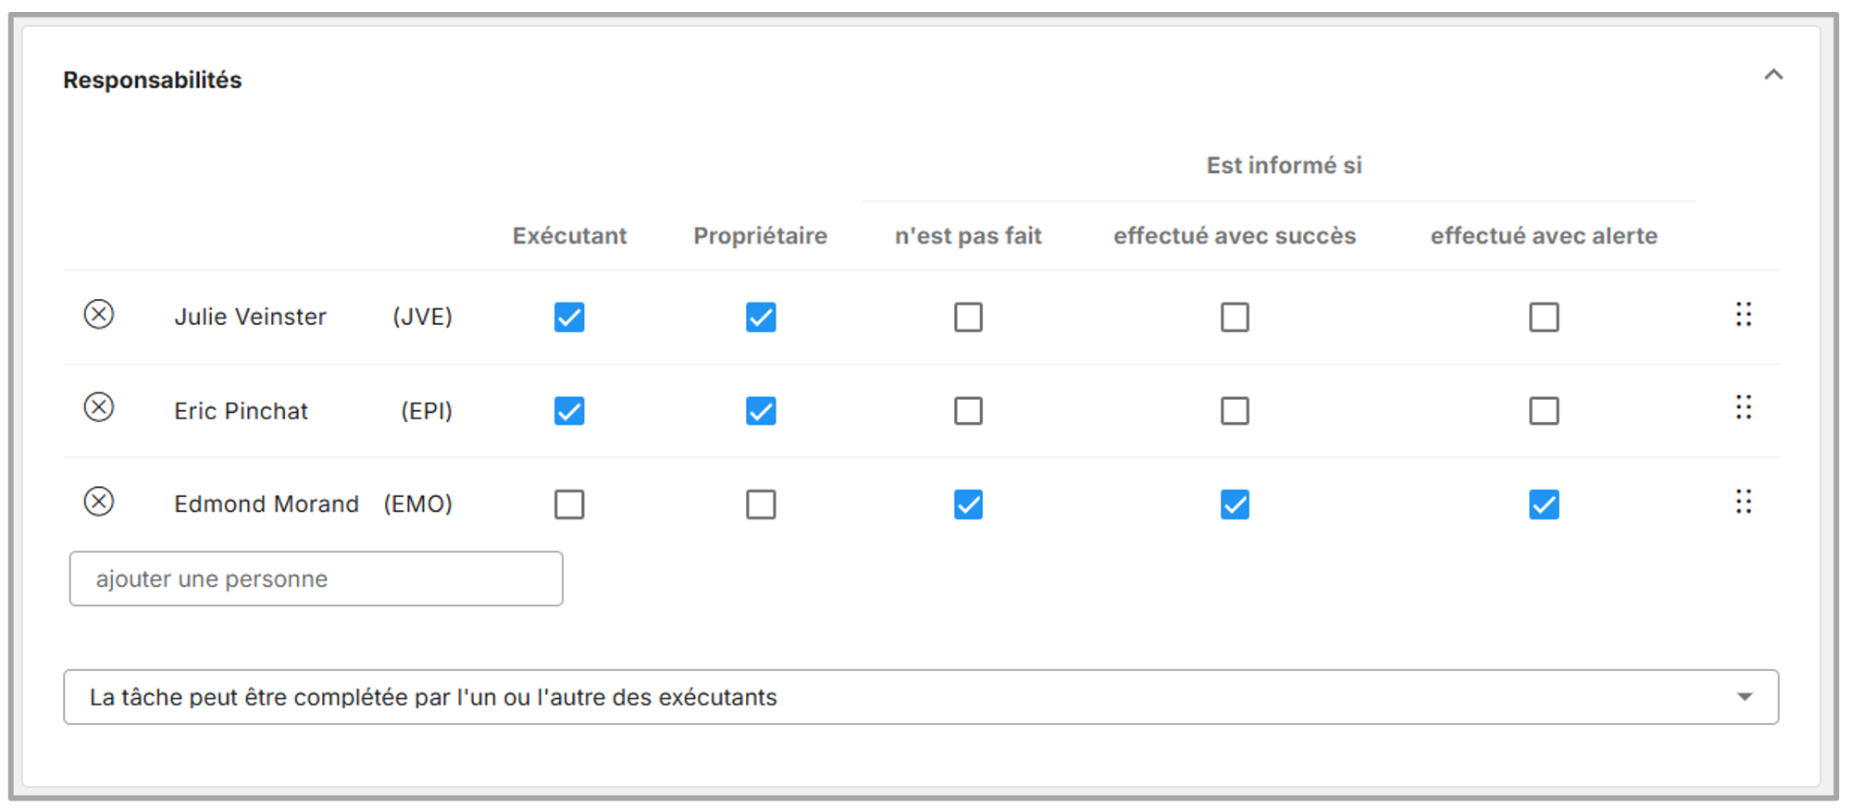Image resolution: width=1850 pixels, height=809 pixels.
Task: Focus the "ajouter une personne" input field
Action: [x=316, y=579]
